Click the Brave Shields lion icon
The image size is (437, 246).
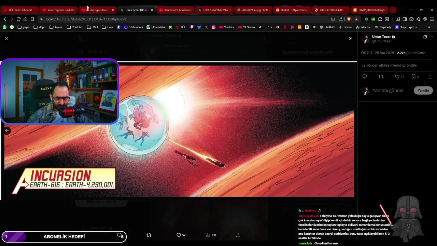pos(349,19)
